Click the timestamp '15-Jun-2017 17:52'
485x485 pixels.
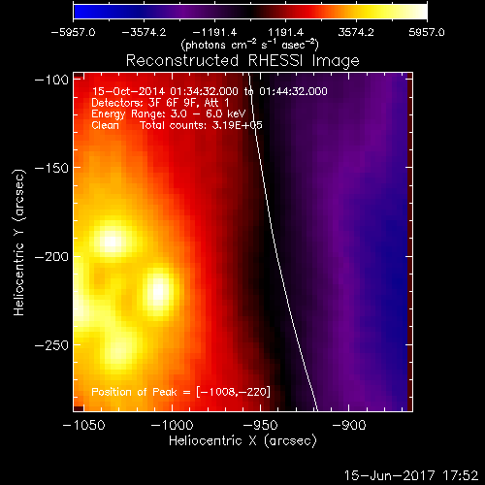[x=411, y=475]
